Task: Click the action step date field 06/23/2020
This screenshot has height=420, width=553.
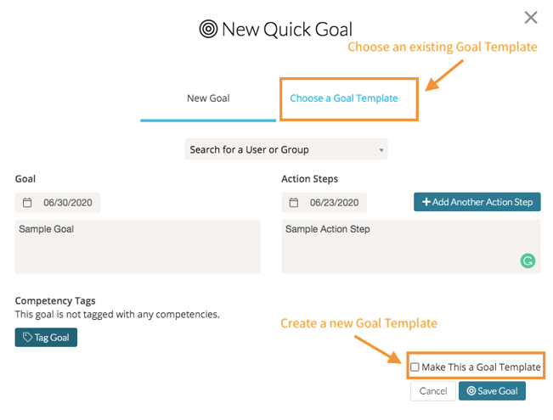Action: click(334, 203)
